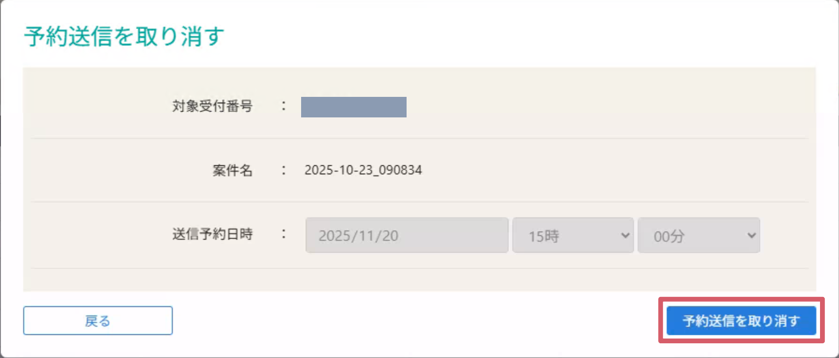This screenshot has width=839, height=358.
Task: Click the 00分 text in minute selector
Action: (669, 236)
